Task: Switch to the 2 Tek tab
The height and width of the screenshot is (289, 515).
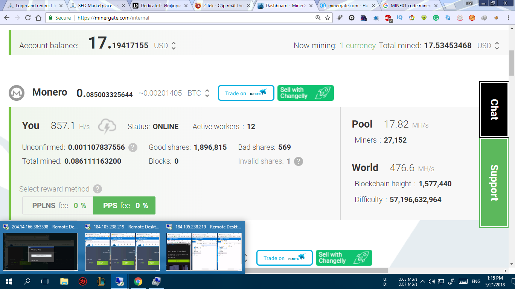Action: [222, 6]
